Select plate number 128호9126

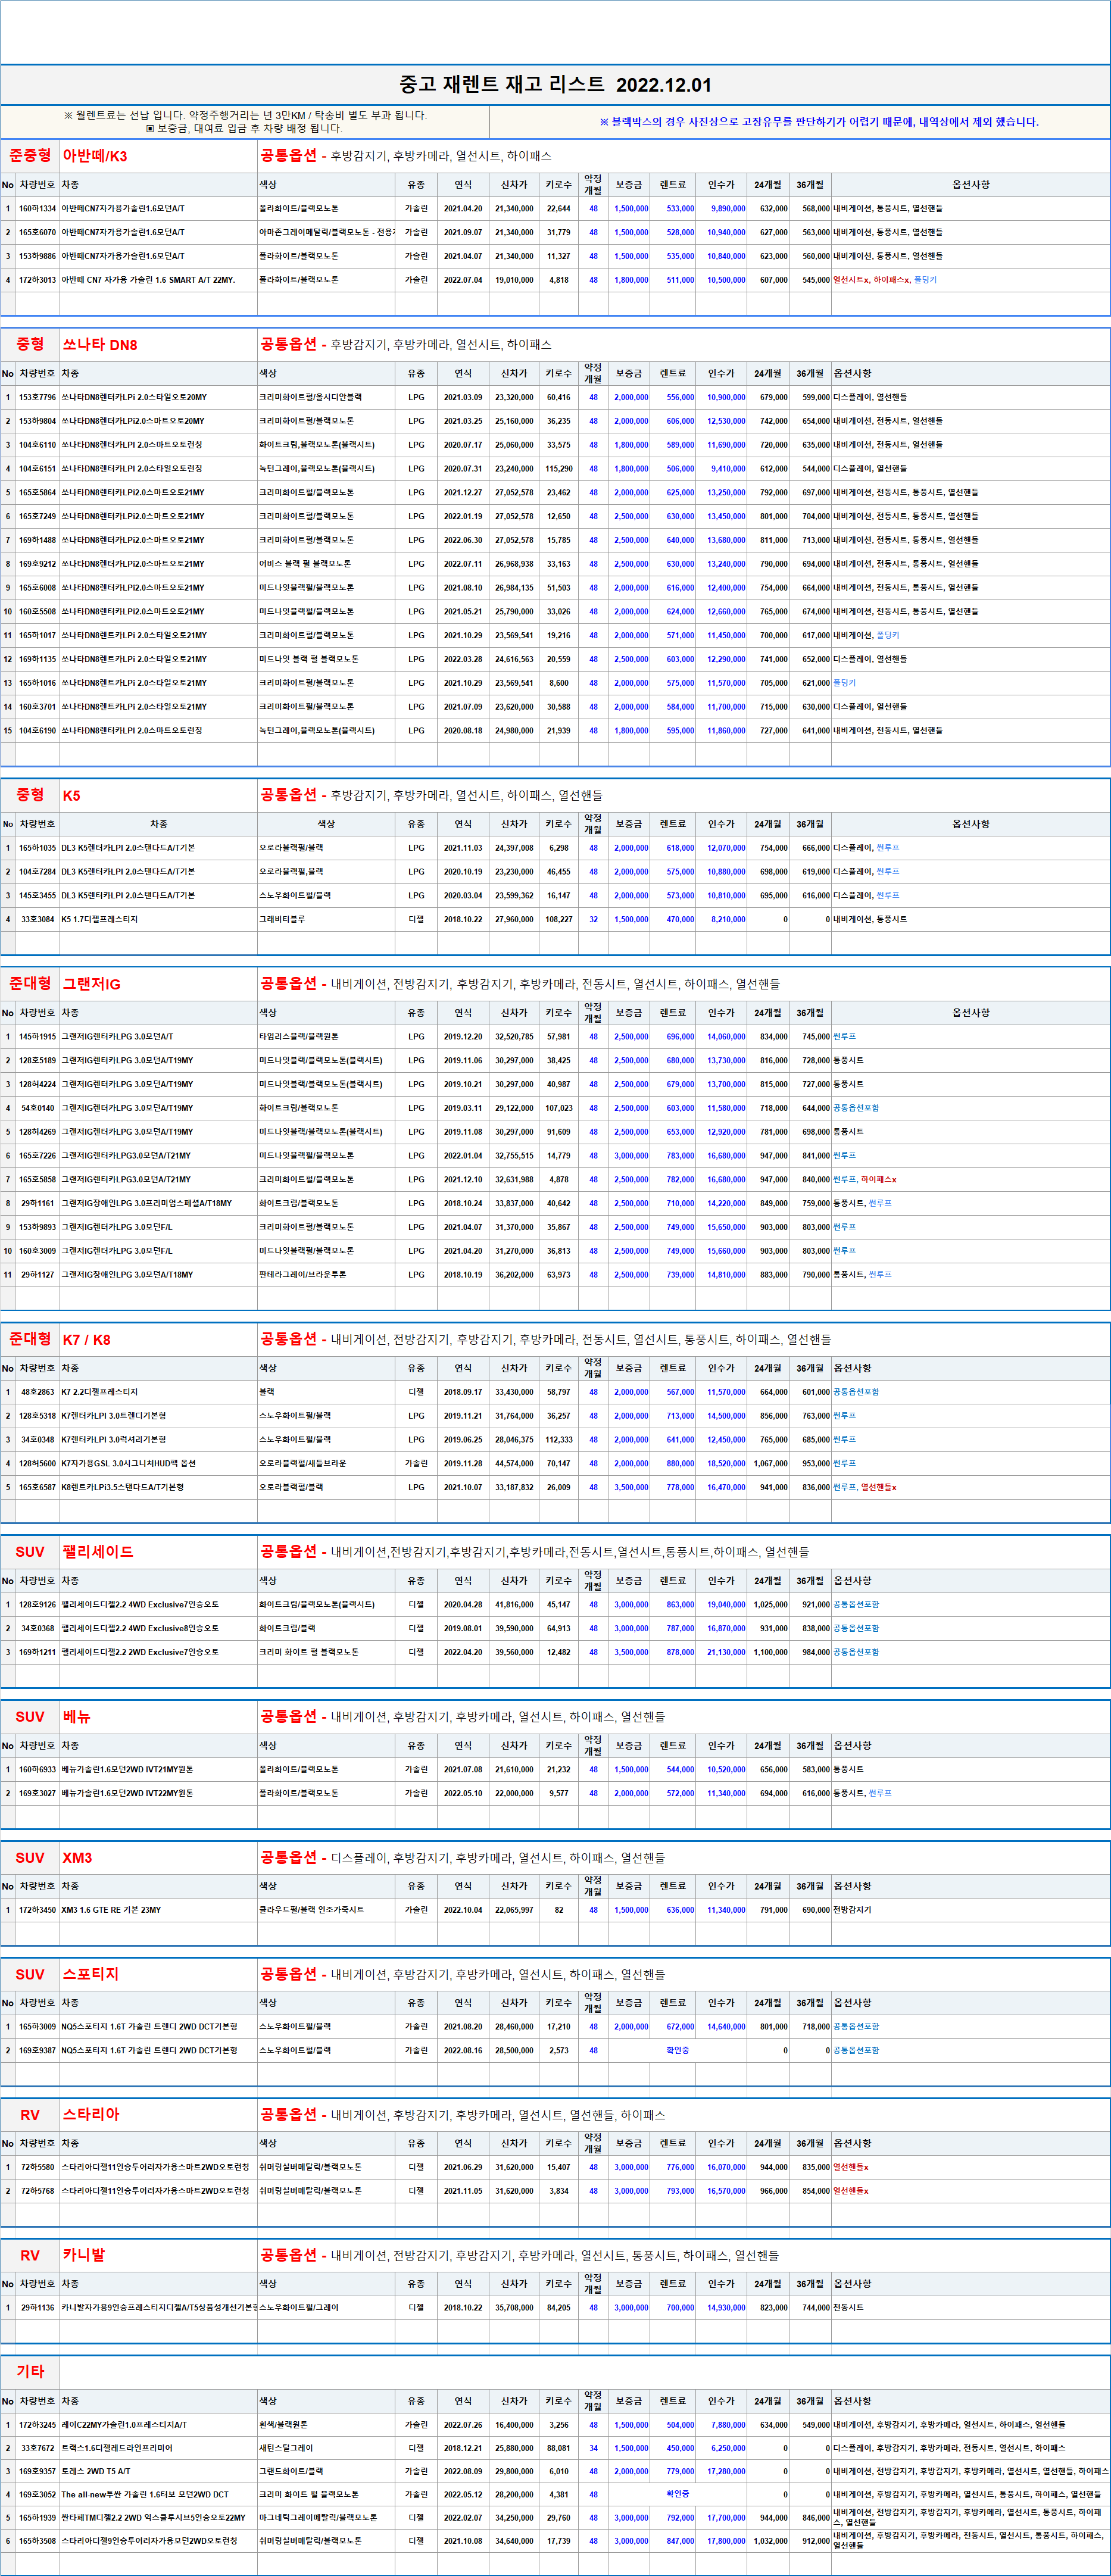tap(37, 1605)
